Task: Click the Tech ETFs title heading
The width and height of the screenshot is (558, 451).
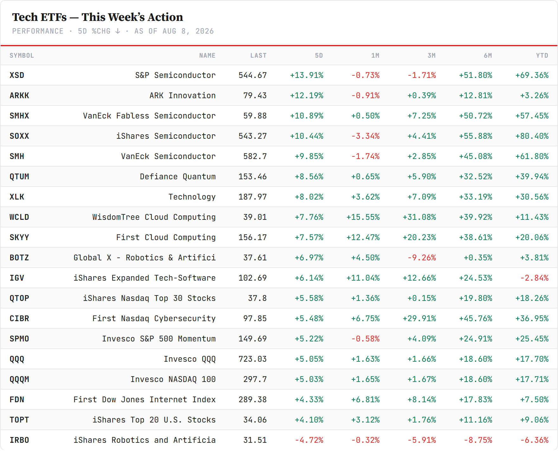Action: click(98, 17)
